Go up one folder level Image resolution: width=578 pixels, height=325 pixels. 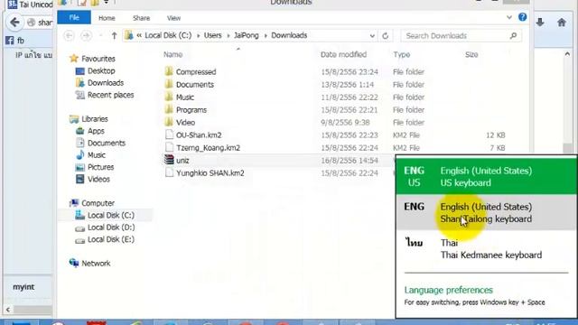click(x=115, y=36)
